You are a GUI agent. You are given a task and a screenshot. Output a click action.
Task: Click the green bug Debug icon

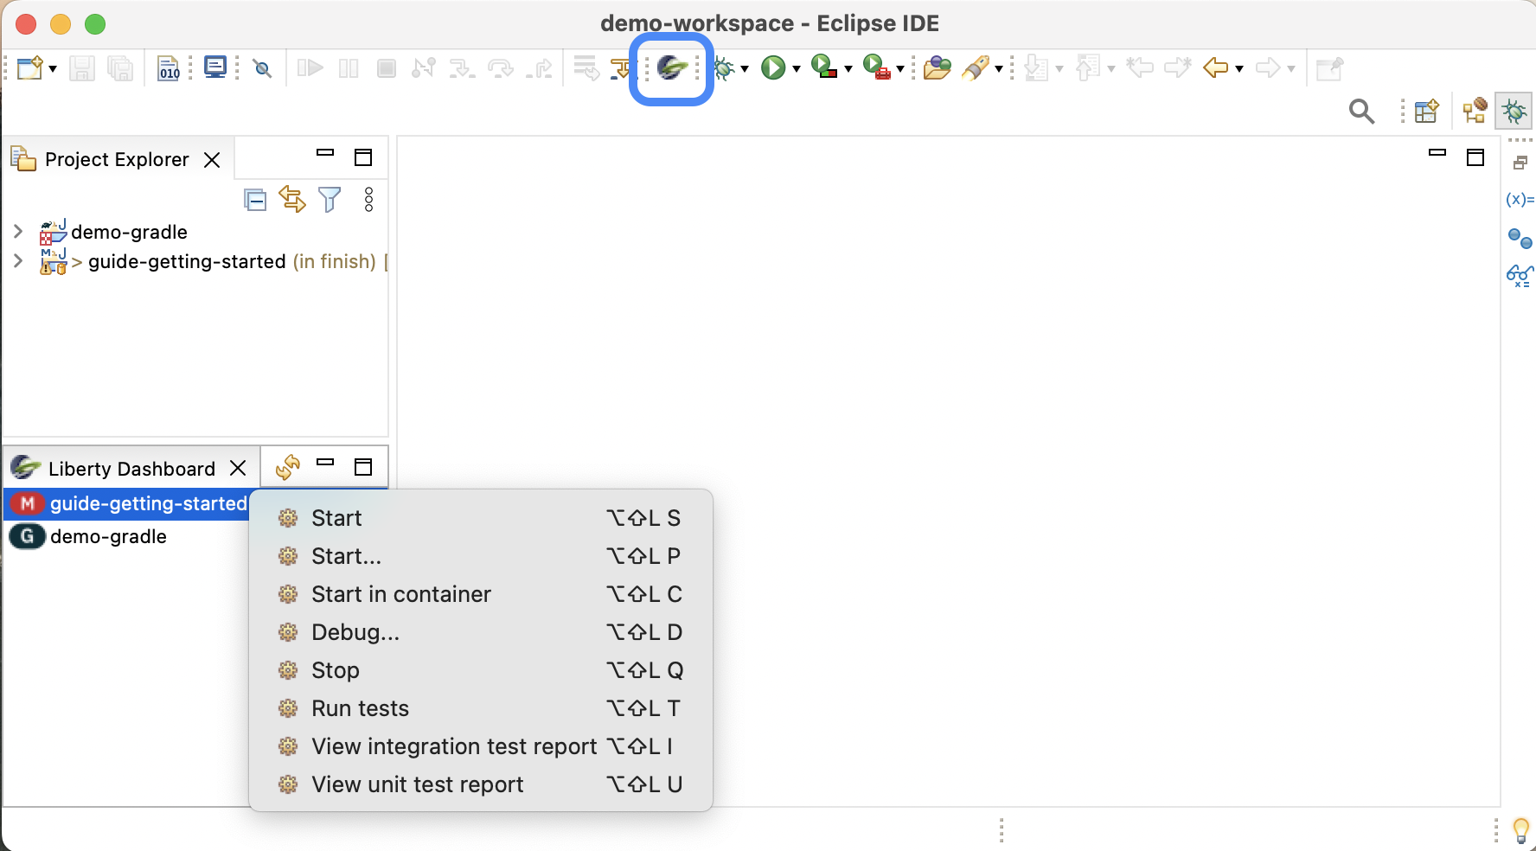click(724, 67)
